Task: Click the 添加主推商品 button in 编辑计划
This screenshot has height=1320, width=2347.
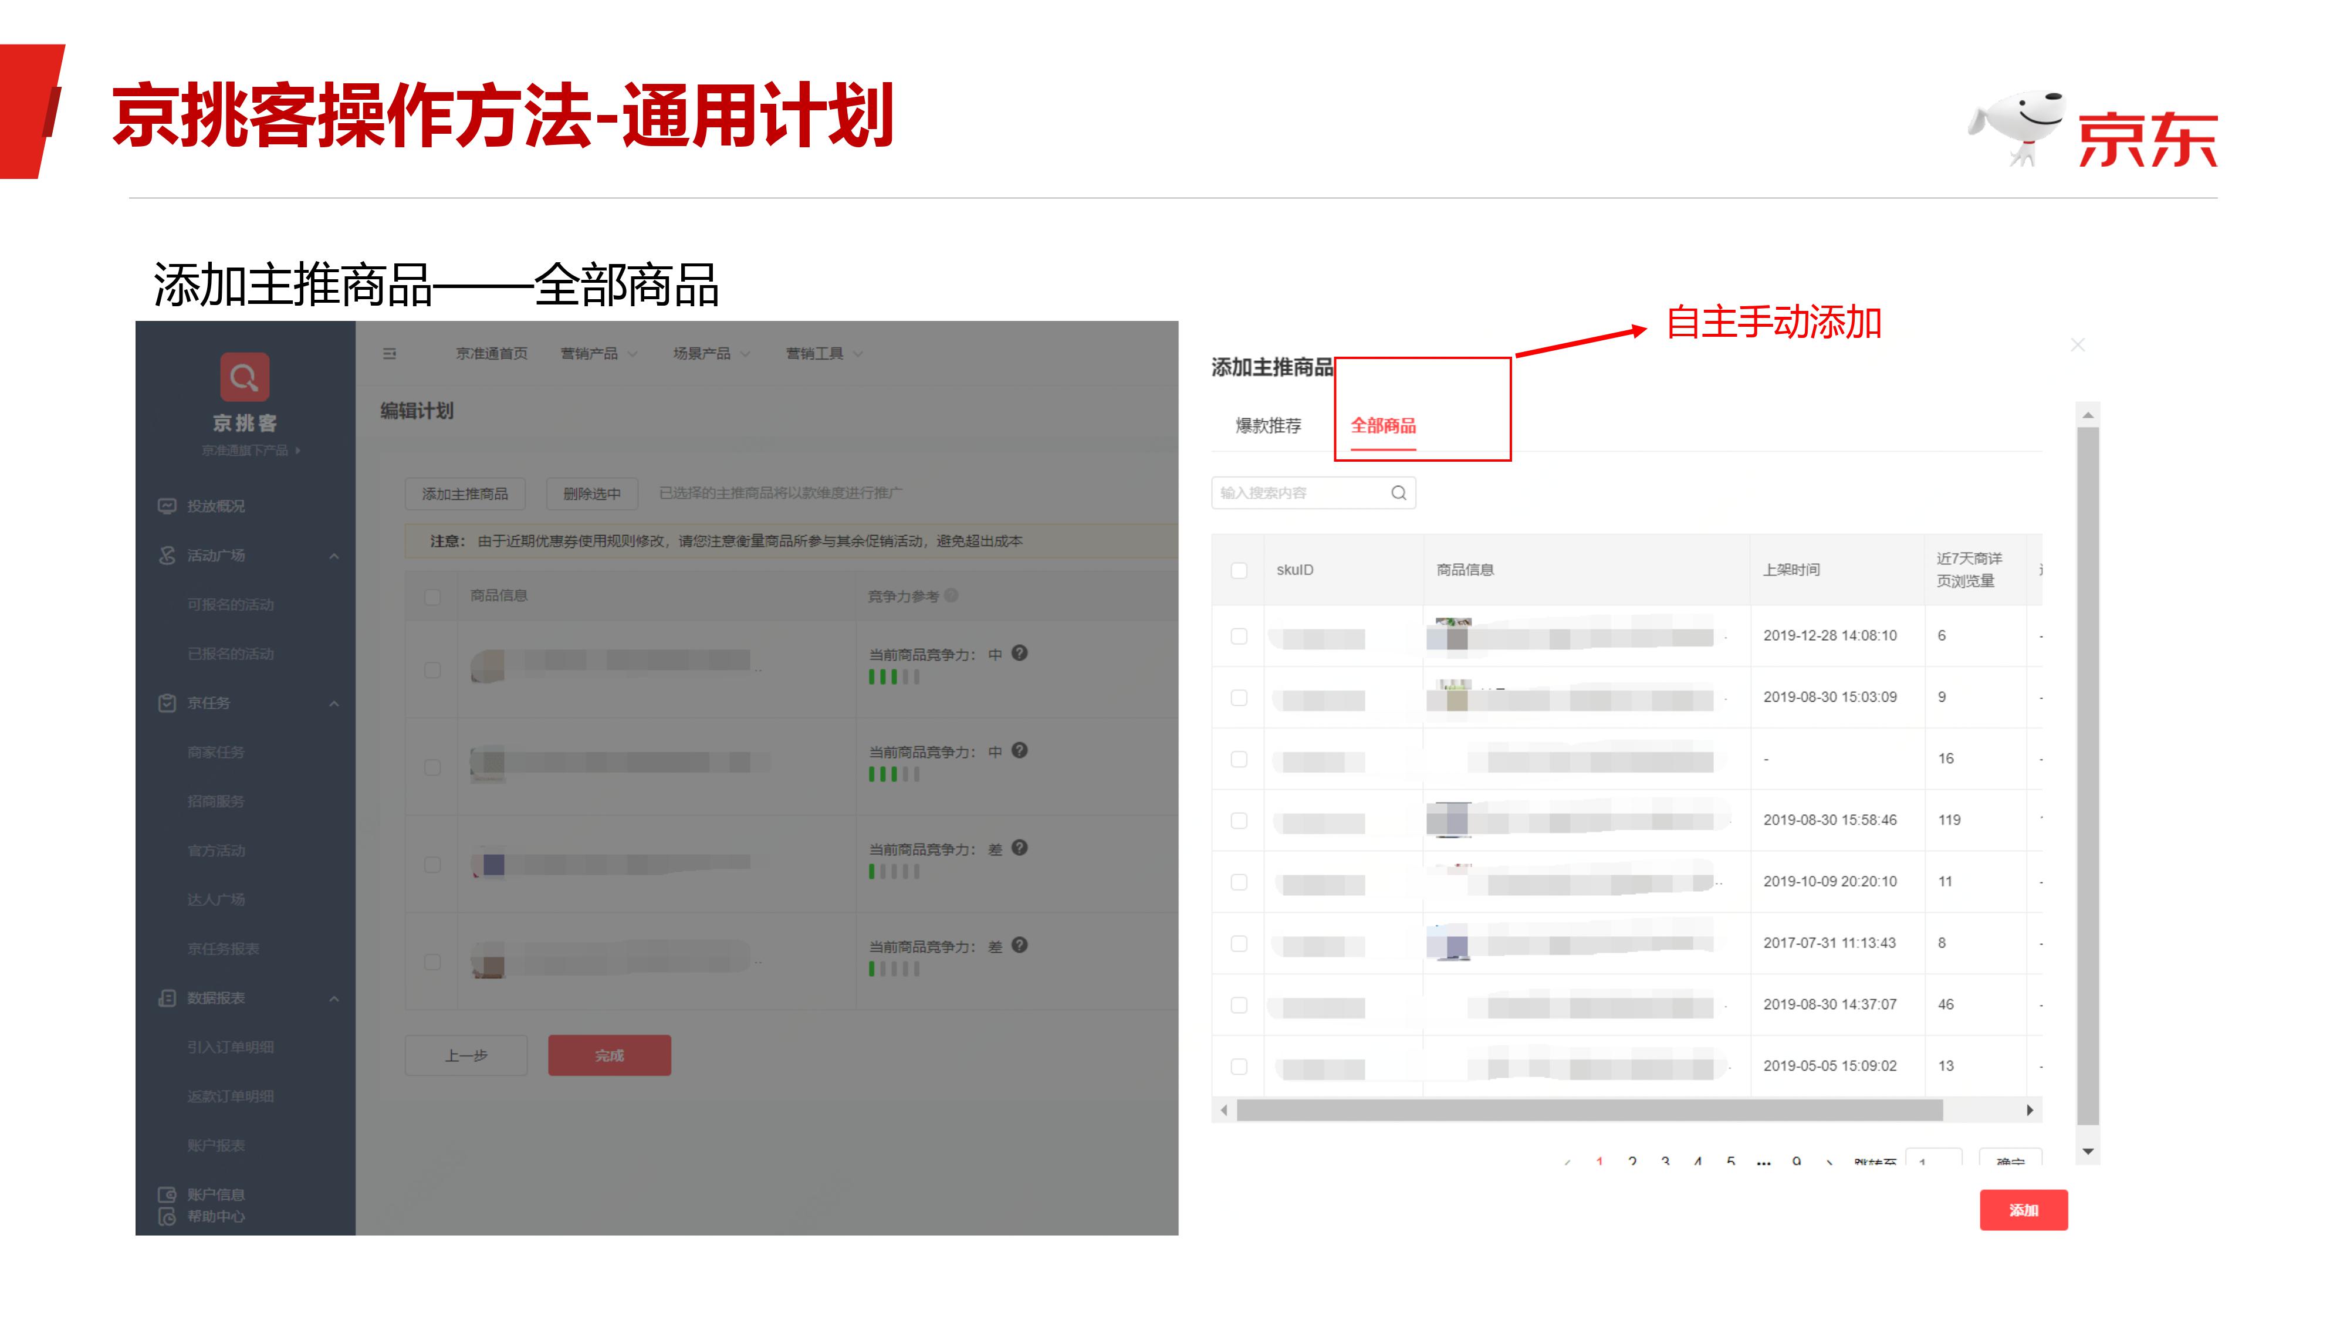Action: point(465,494)
